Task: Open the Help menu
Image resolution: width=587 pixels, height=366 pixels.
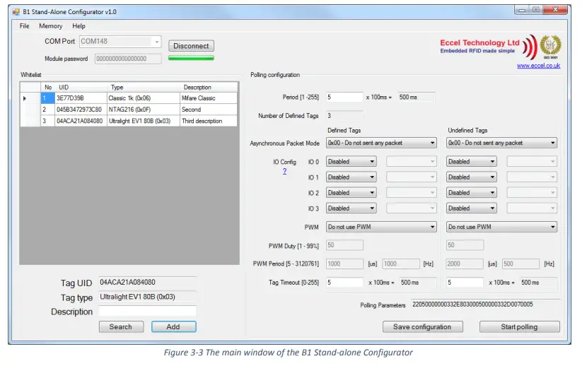Action: (79, 26)
